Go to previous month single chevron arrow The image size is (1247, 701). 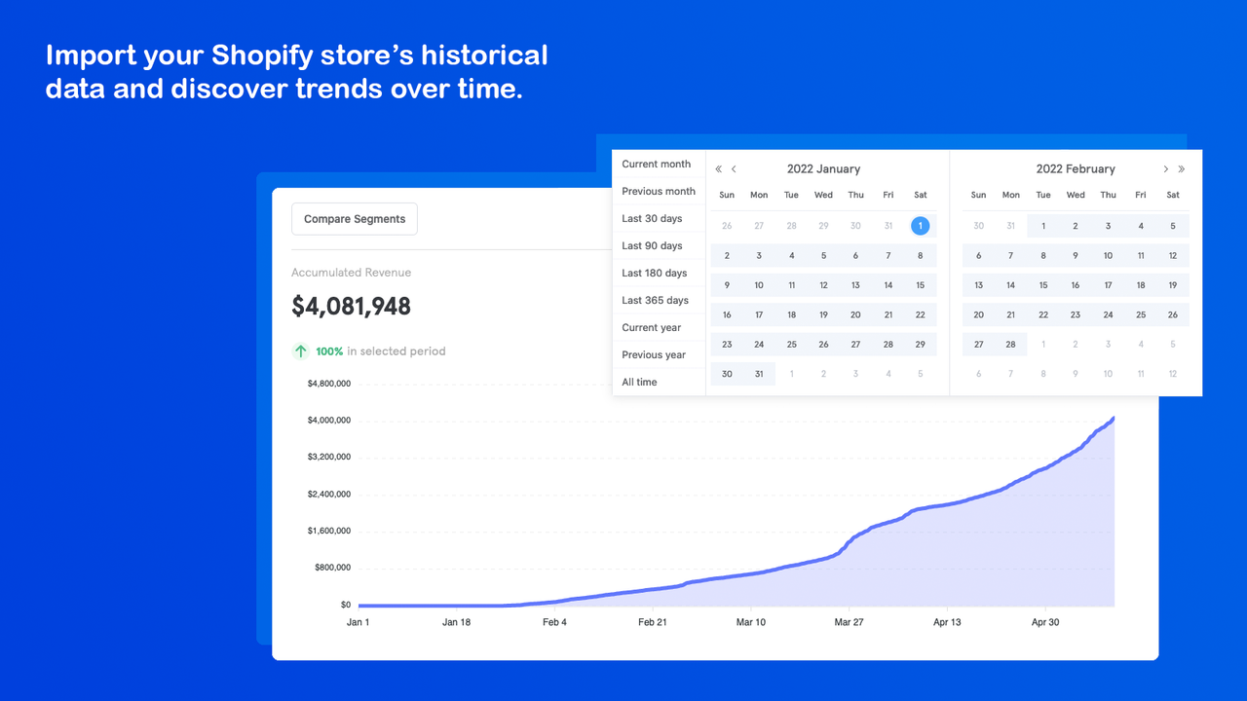(734, 169)
